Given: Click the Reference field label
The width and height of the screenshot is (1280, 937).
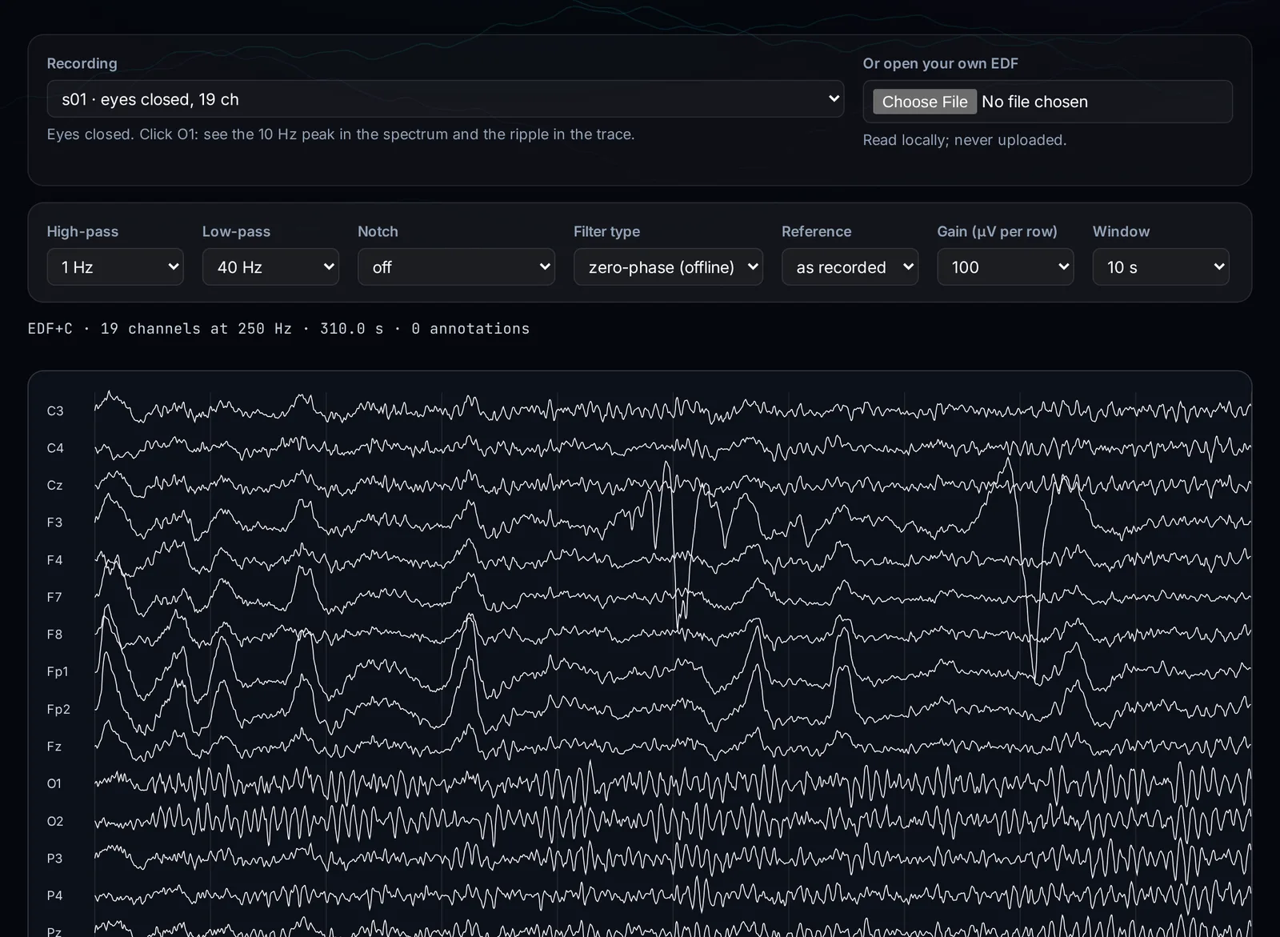Looking at the screenshot, I should click(x=817, y=231).
